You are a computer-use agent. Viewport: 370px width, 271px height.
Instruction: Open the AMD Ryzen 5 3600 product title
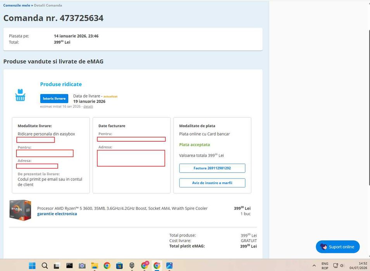[x=122, y=208]
